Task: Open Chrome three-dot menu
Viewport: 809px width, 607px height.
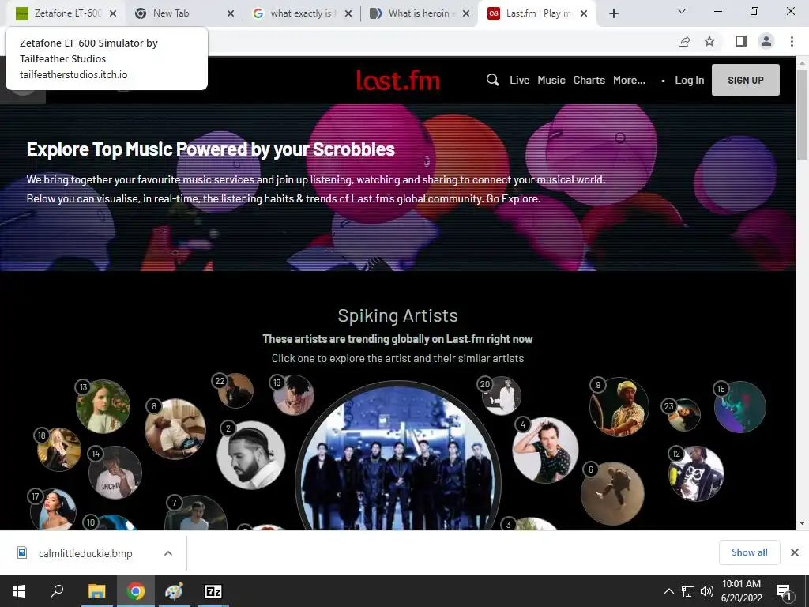Action: click(792, 41)
